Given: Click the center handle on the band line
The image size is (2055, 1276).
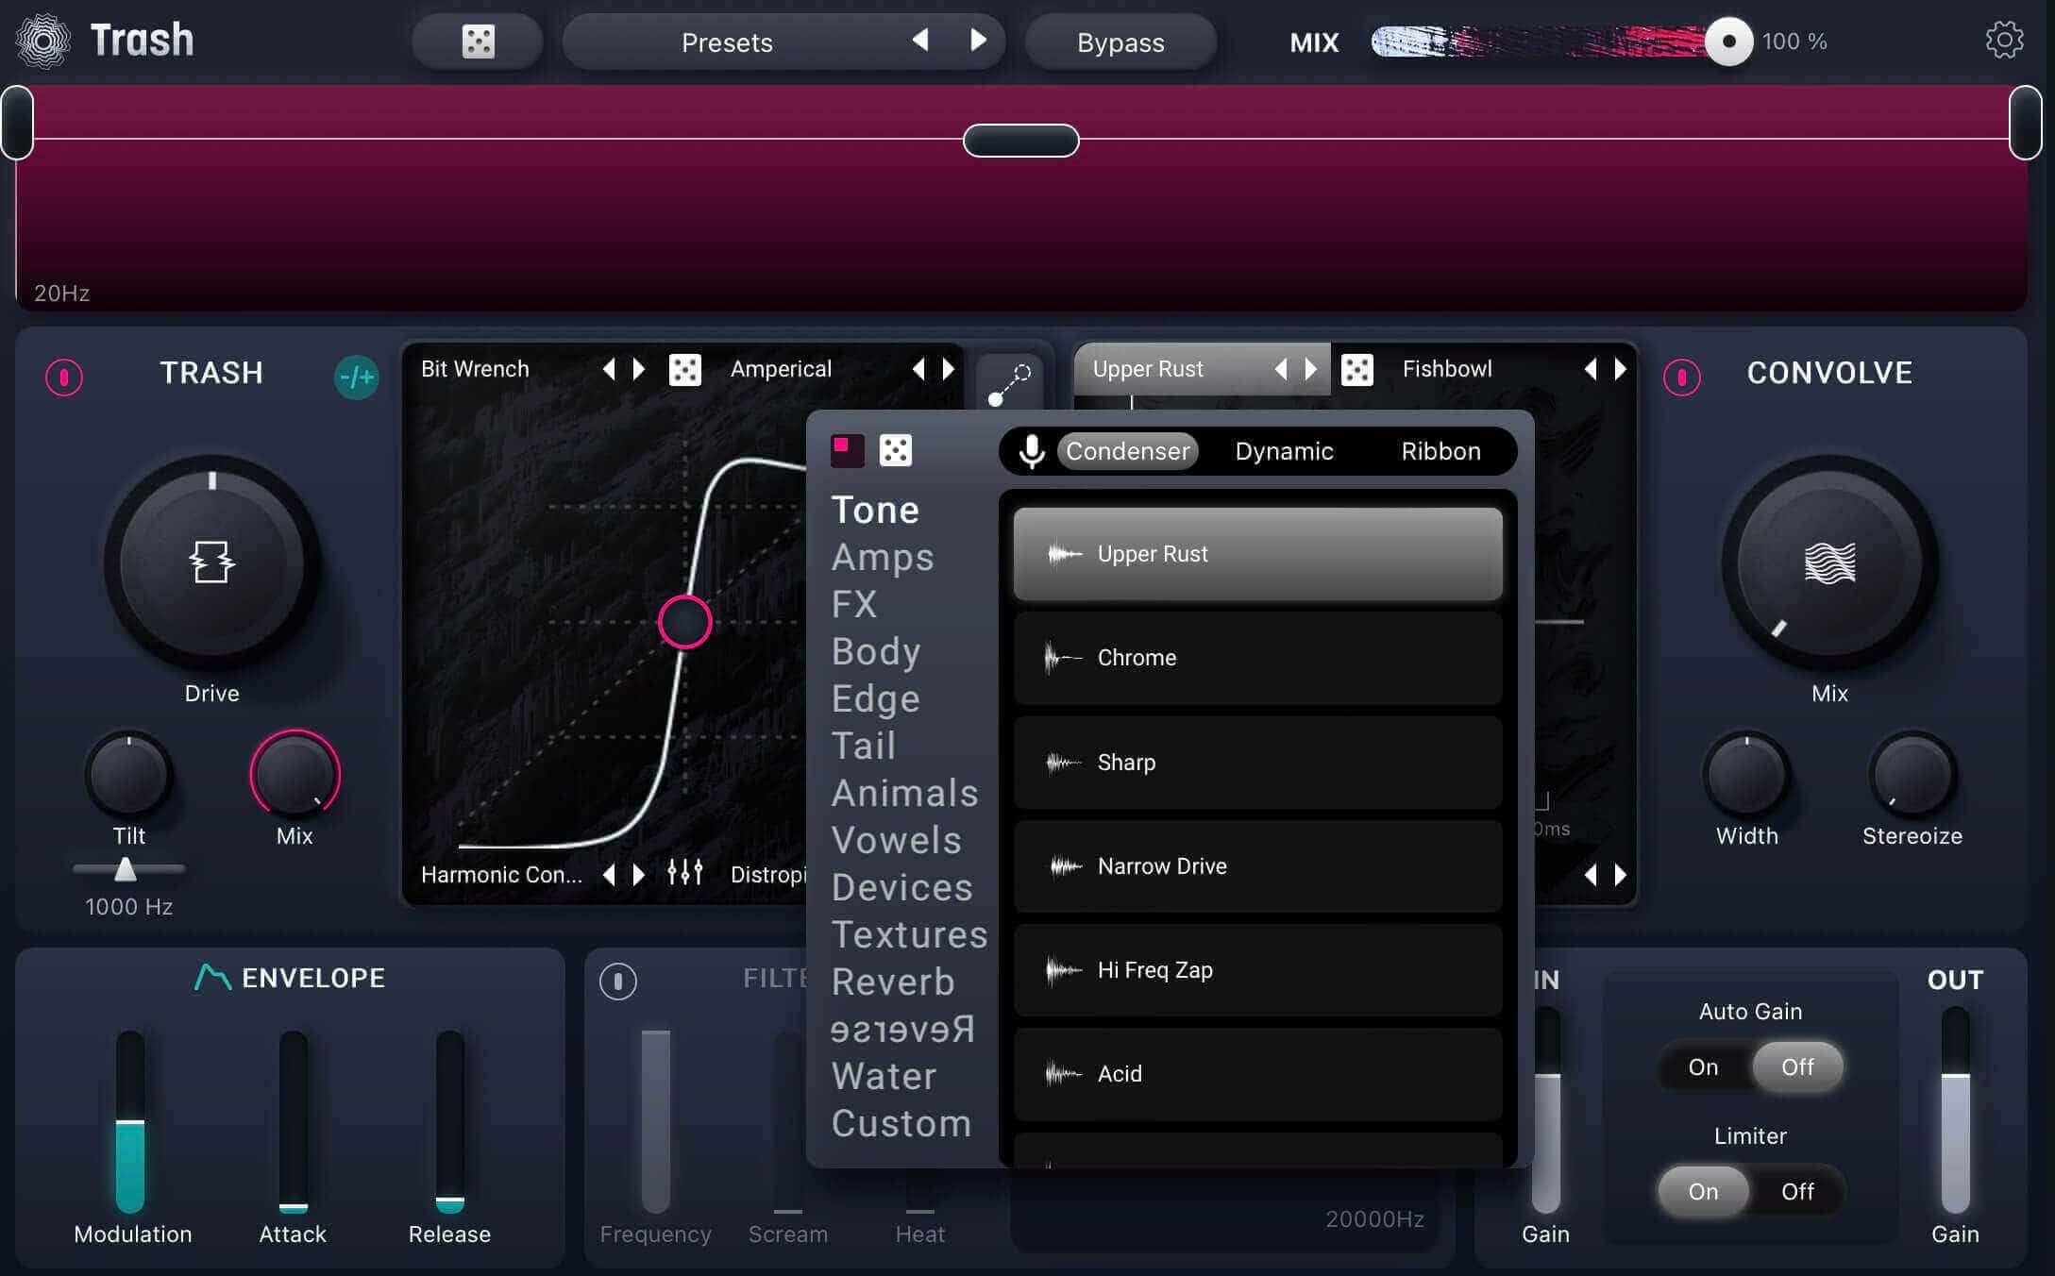Looking at the screenshot, I should click(x=1020, y=141).
